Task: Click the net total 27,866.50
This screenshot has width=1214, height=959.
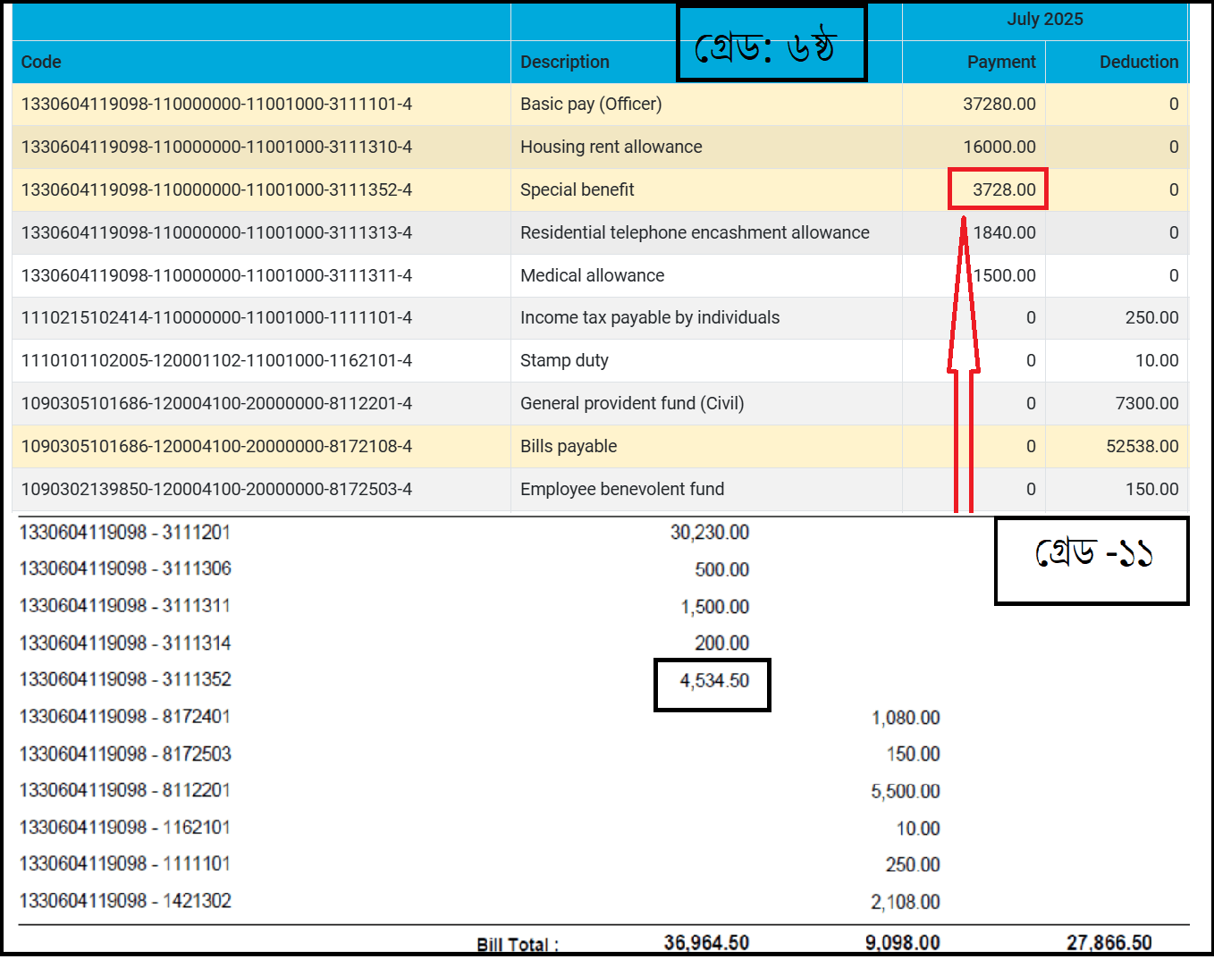Action: click(x=1108, y=943)
